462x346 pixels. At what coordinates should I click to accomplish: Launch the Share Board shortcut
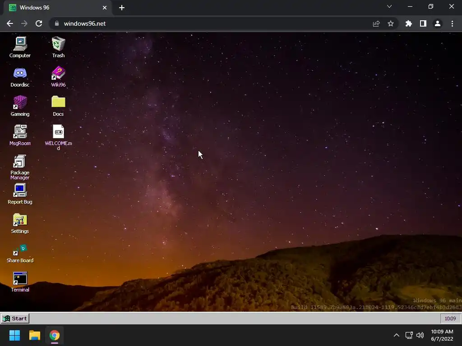click(x=20, y=253)
